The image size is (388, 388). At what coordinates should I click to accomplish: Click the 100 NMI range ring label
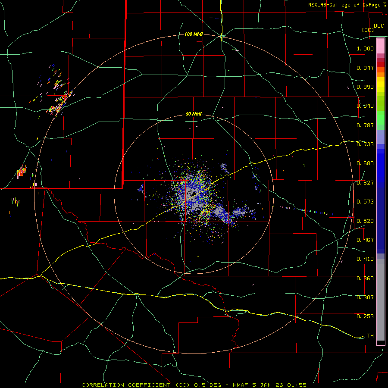[x=194, y=34]
